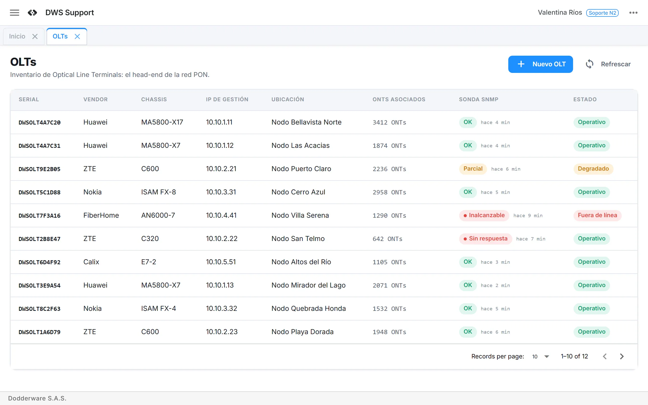
Task: Click the DWS Support logo icon
Action: click(32, 13)
